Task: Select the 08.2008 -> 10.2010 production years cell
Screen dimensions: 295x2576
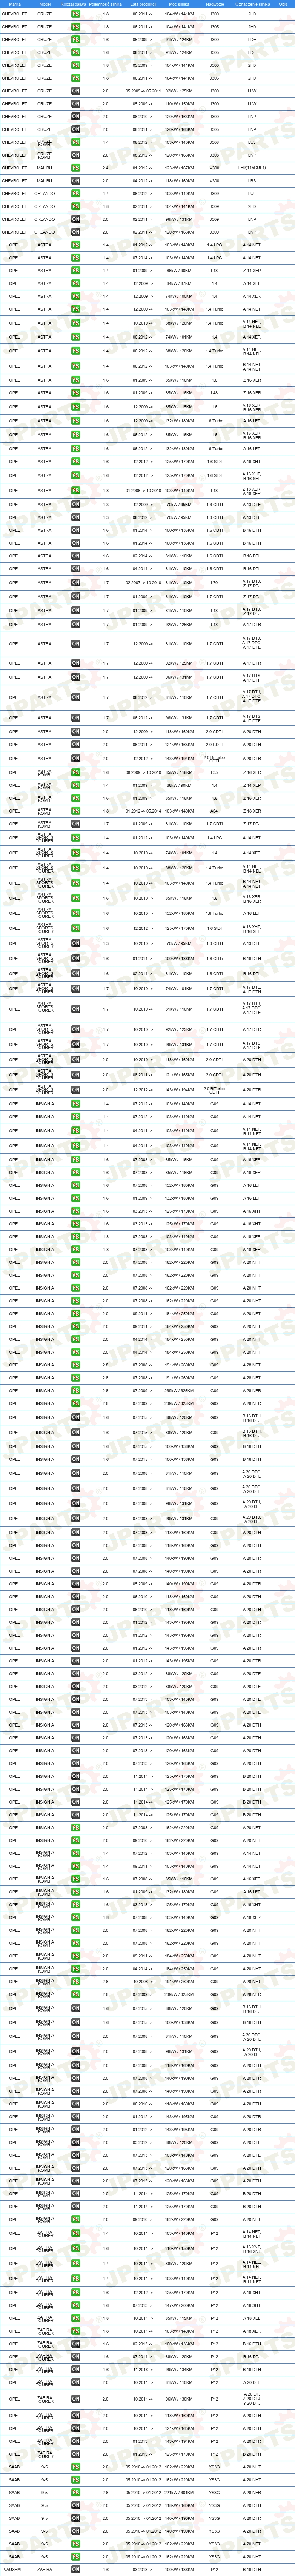Action: 143,772
